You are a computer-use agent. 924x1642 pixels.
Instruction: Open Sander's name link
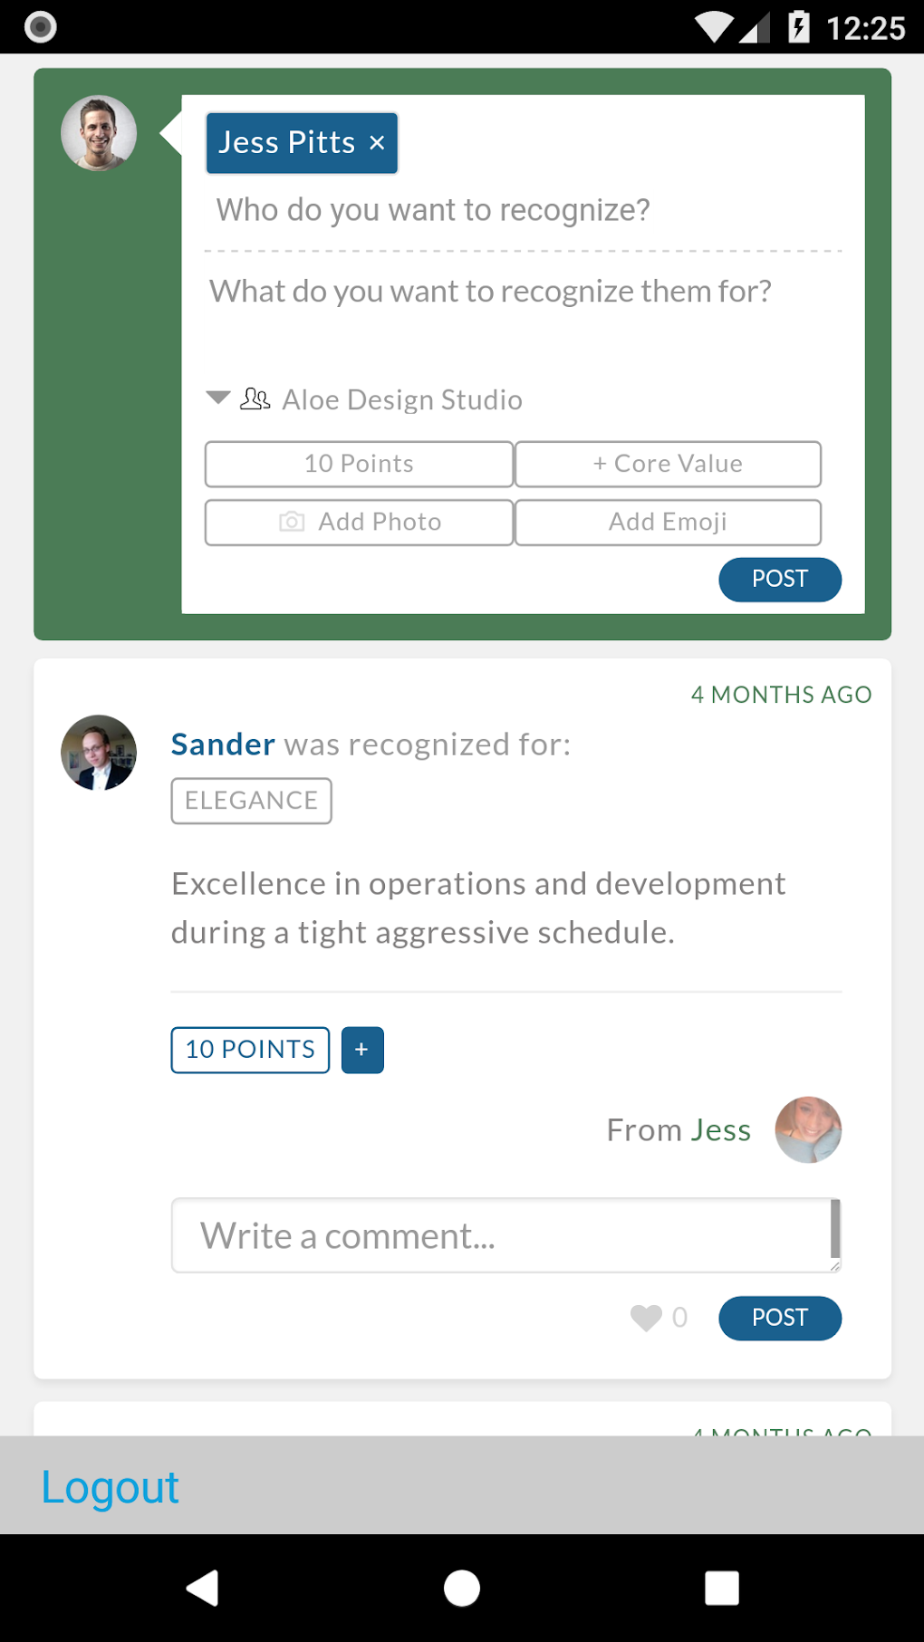coord(223,744)
